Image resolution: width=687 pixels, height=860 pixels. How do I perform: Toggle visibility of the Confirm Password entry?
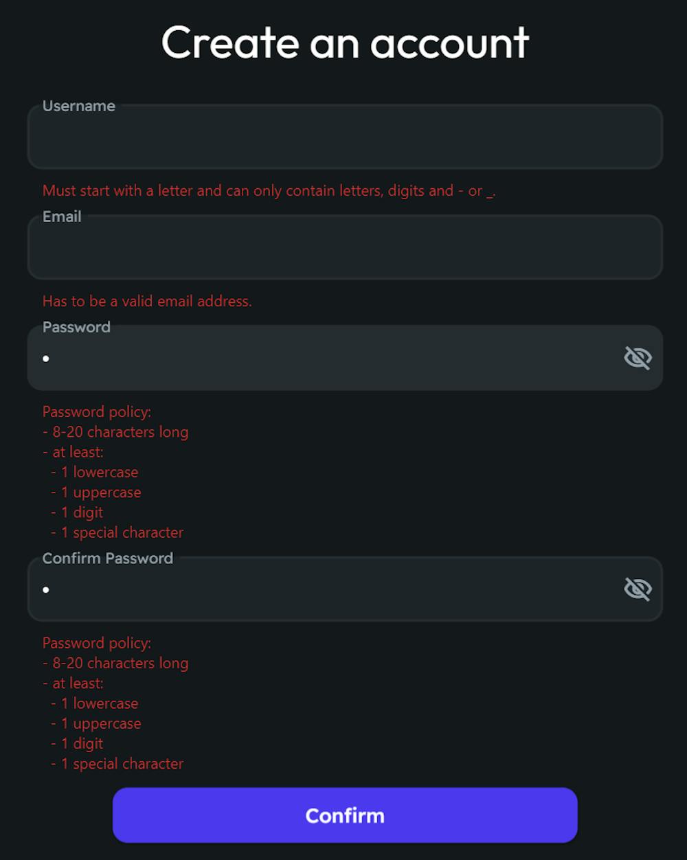tap(638, 589)
